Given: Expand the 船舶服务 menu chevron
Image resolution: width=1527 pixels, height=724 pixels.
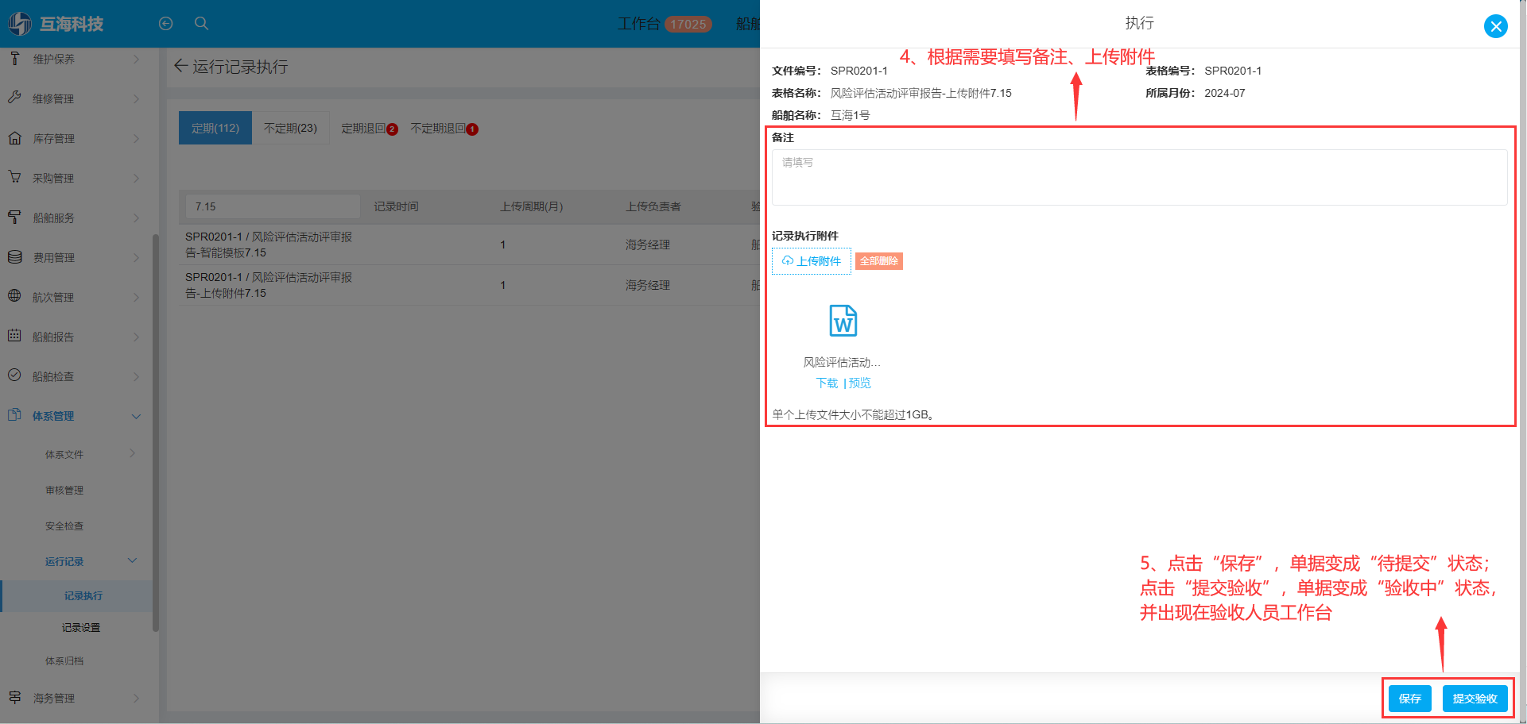Looking at the screenshot, I should [136, 218].
